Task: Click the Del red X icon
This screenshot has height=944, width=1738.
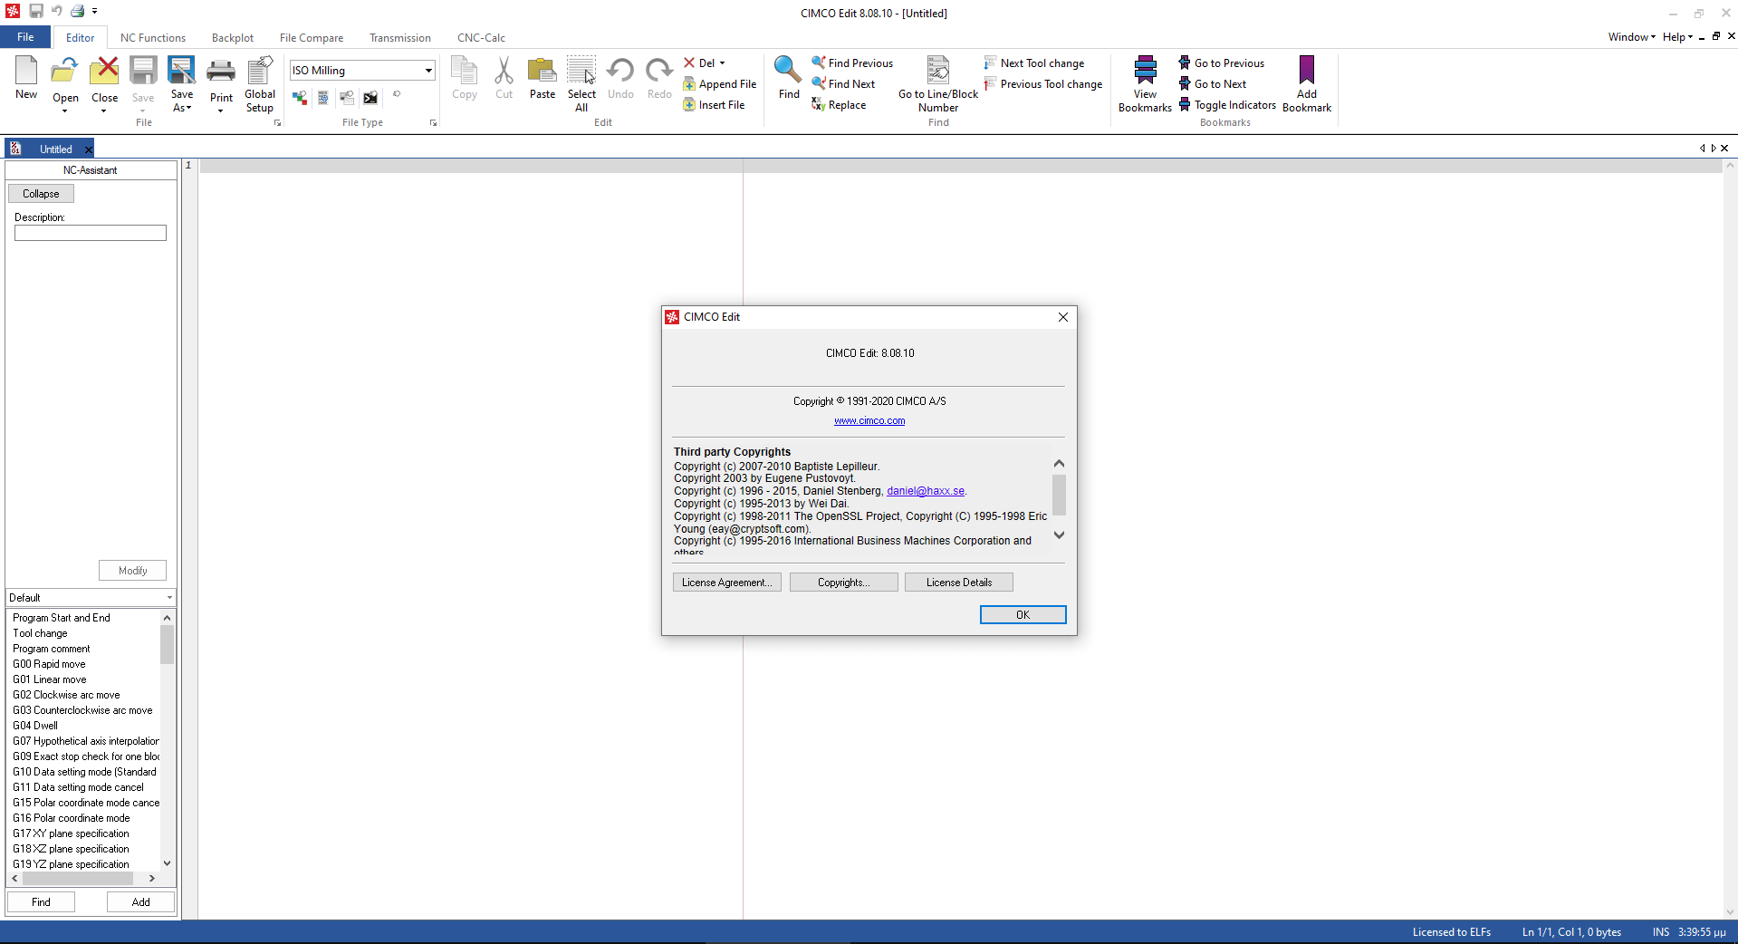Action: point(689,63)
